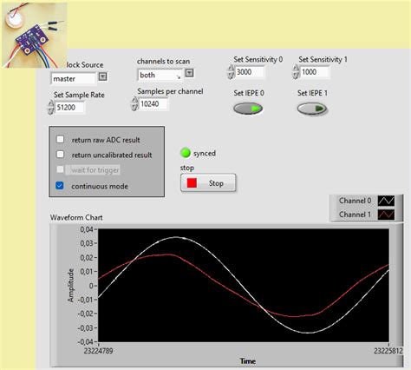Click the Waveform Chart title label
The height and width of the screenshot is (370, 411).
(x=76, y=217)
